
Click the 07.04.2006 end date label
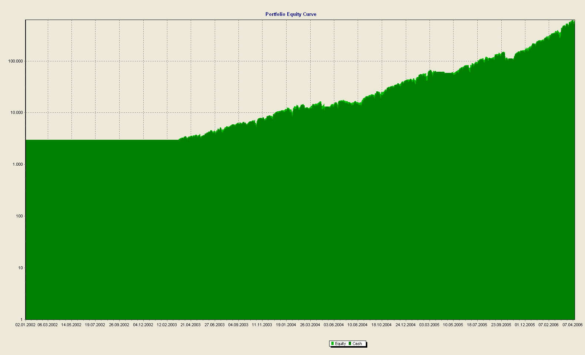tap(572, 325)
